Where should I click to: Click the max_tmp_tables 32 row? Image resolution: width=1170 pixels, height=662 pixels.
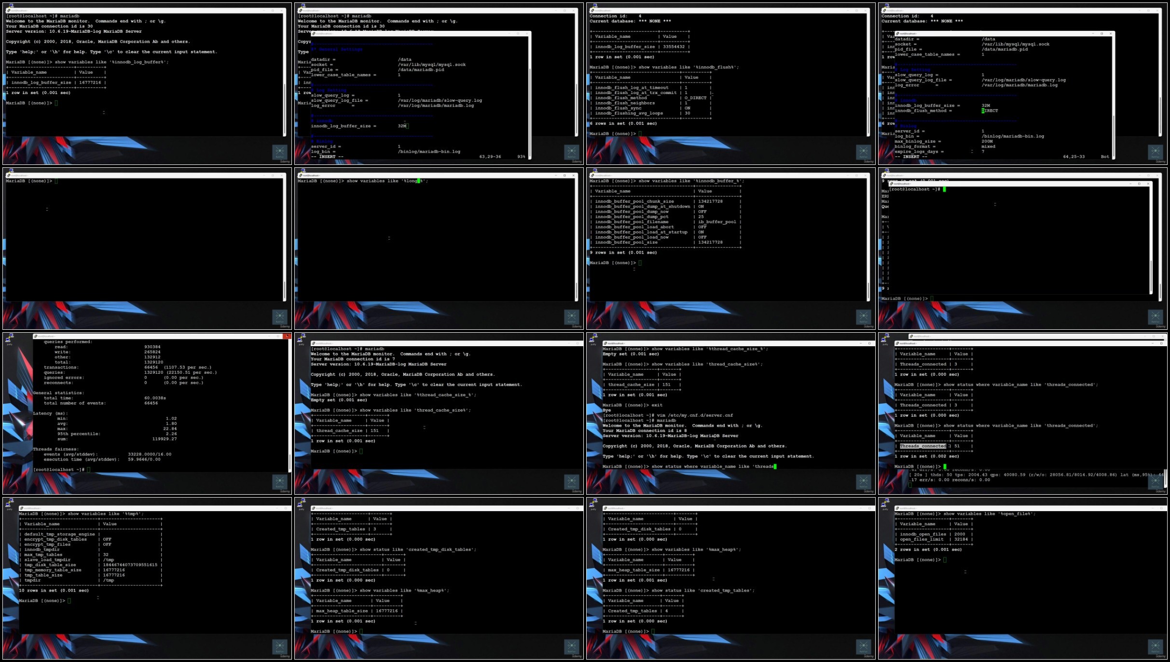[x=91, y=555]
